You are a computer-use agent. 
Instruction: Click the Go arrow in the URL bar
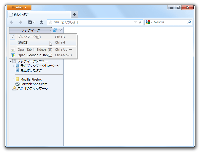click(x=140, y=23)
